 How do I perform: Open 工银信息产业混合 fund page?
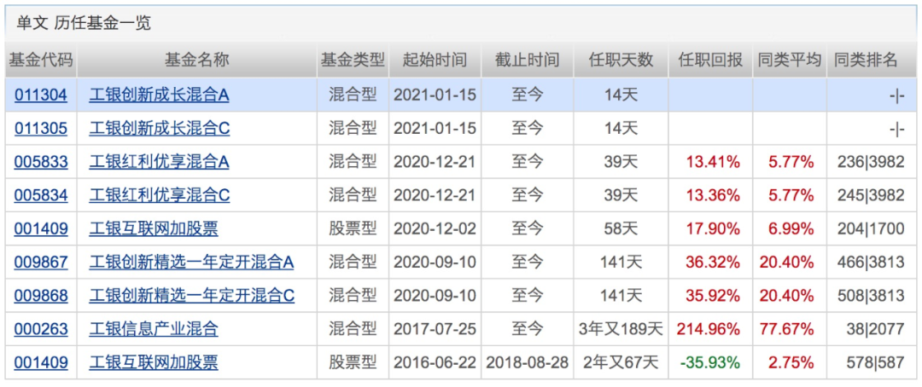pyautogui.click(x=154, y=329)
